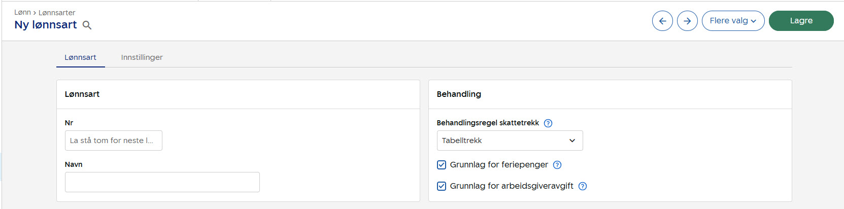Screen dimensions: 844x209
Task: Focus the Nr input field
Action: click(x=113, y=141)
